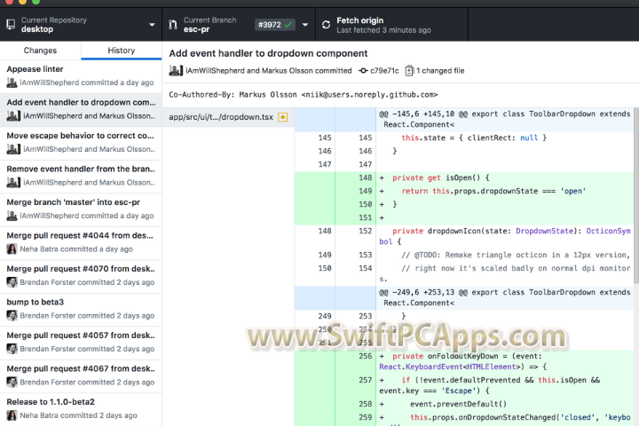
Task: Click Brendan Forster avatar on pull request #4070
Action: click(x=12, y=282)
